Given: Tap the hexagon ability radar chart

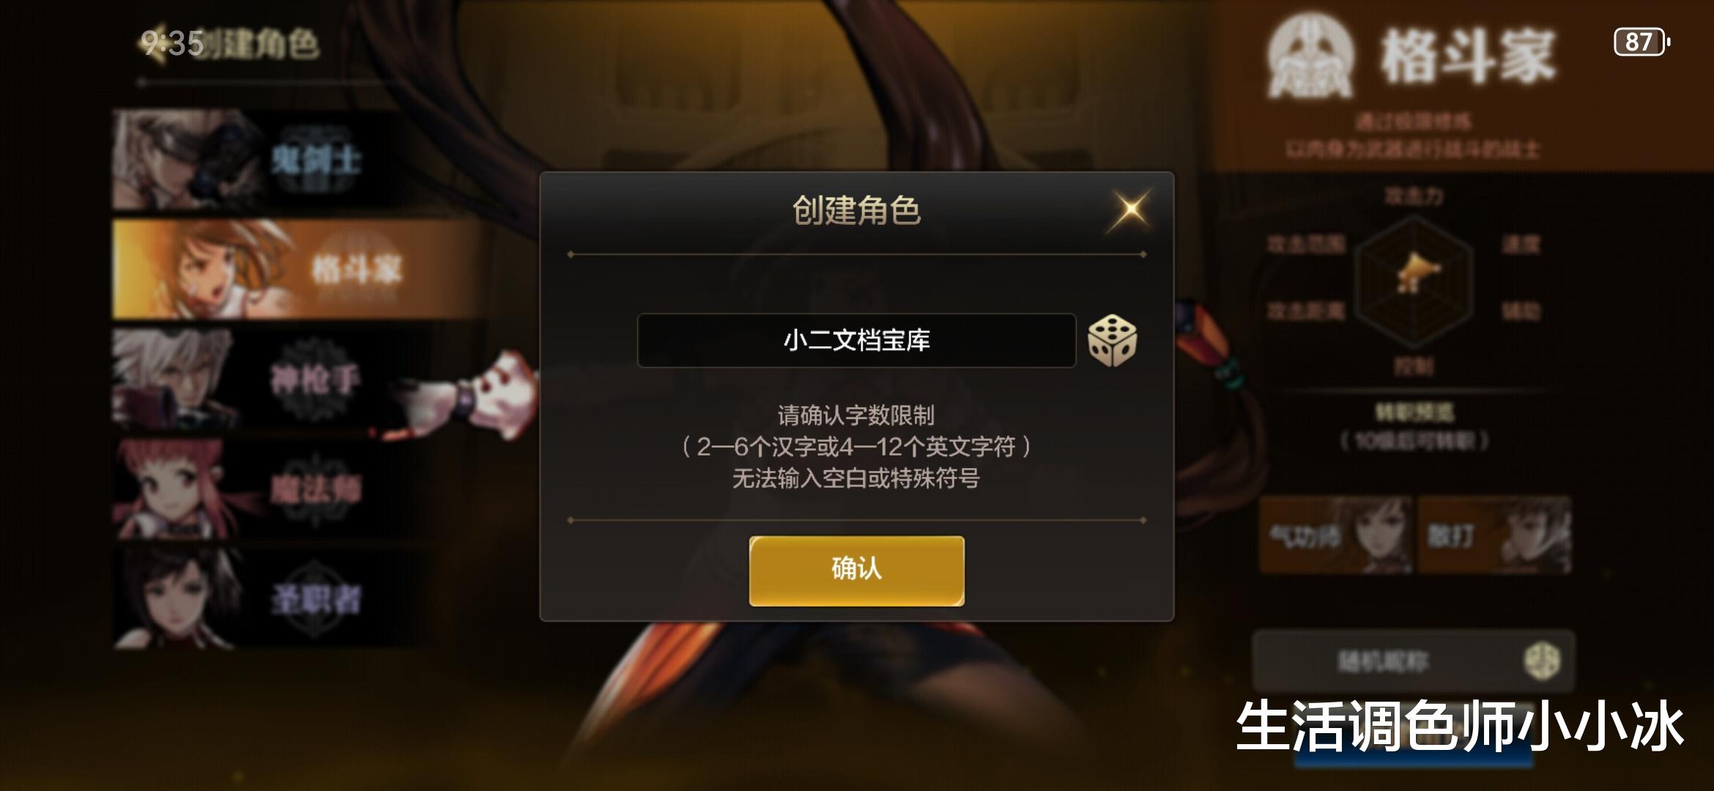Looking at the screenshot, I should coord(1413,282).
